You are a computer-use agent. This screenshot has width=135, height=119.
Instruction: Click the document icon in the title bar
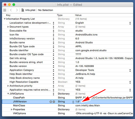[54, 5]
